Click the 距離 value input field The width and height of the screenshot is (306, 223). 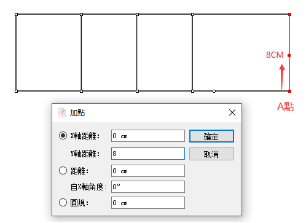(148, 171)
